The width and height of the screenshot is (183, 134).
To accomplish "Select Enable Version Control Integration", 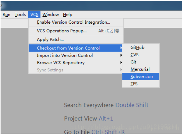I will click(73, 22).
